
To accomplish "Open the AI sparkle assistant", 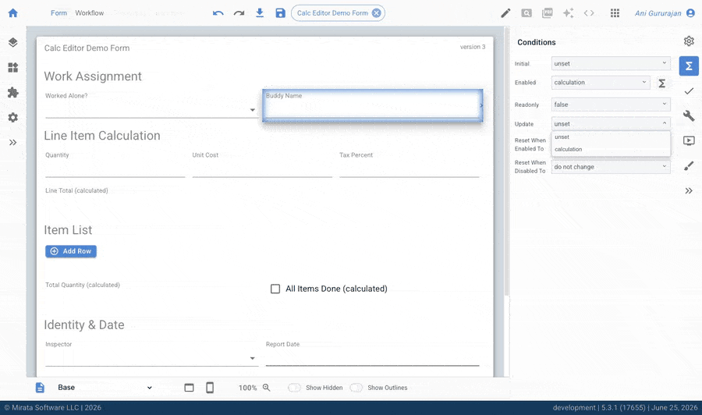I will [x=568, y=13].
